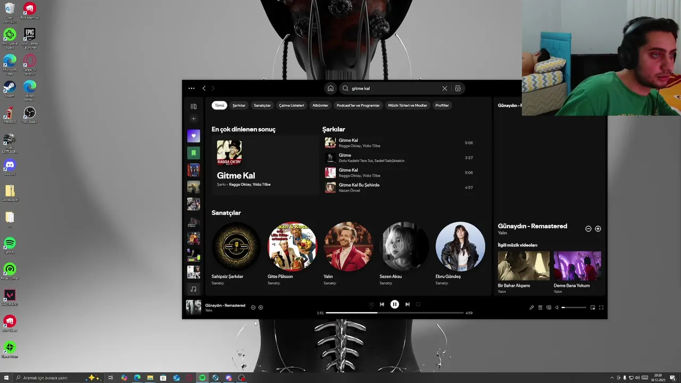Open the mini player icon

point(593,307)
